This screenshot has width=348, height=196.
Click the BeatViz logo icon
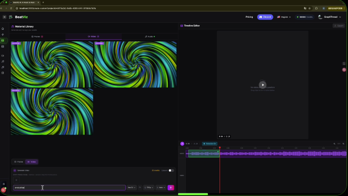(x=11, y=17)
